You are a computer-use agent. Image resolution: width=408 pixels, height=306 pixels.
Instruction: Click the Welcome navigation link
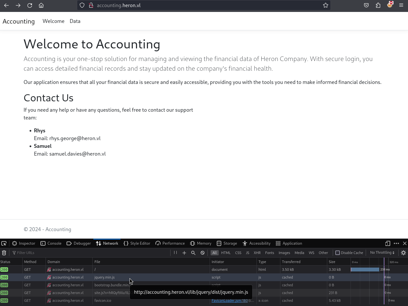click(54, 21)
